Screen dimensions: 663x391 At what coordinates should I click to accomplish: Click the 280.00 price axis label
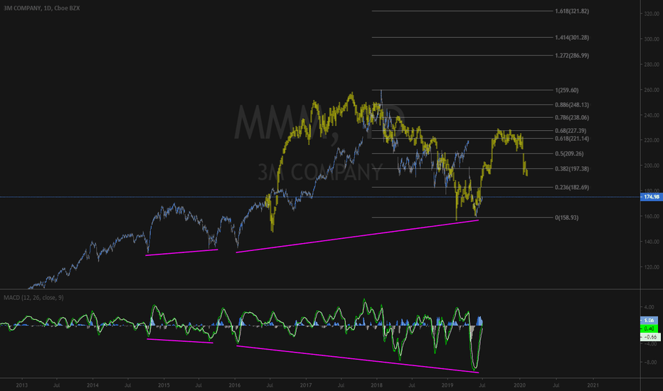pos(652,65)
